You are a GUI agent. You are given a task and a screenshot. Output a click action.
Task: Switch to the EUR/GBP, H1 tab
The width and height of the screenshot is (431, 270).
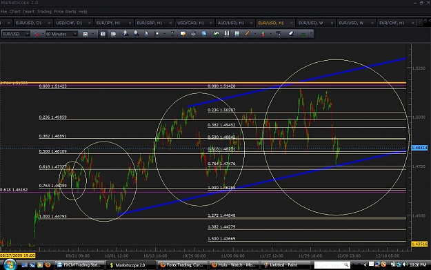[154, 23]
